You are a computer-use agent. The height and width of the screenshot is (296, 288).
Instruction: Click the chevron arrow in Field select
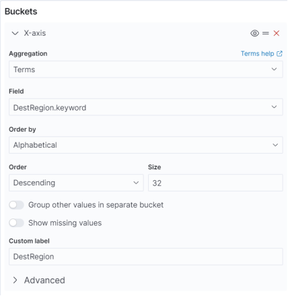click(274, 107)
